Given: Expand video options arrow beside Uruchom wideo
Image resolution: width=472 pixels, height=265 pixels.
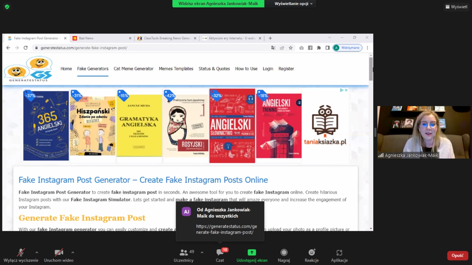Looking at the screenshot, I should click(x=72, y=252).
